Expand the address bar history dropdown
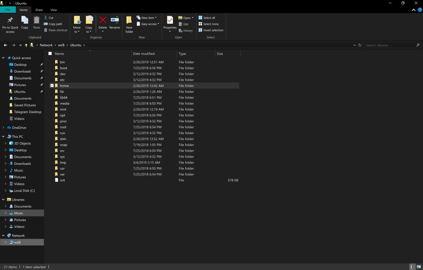Screen dimensions: 423x270 (354, 45)
